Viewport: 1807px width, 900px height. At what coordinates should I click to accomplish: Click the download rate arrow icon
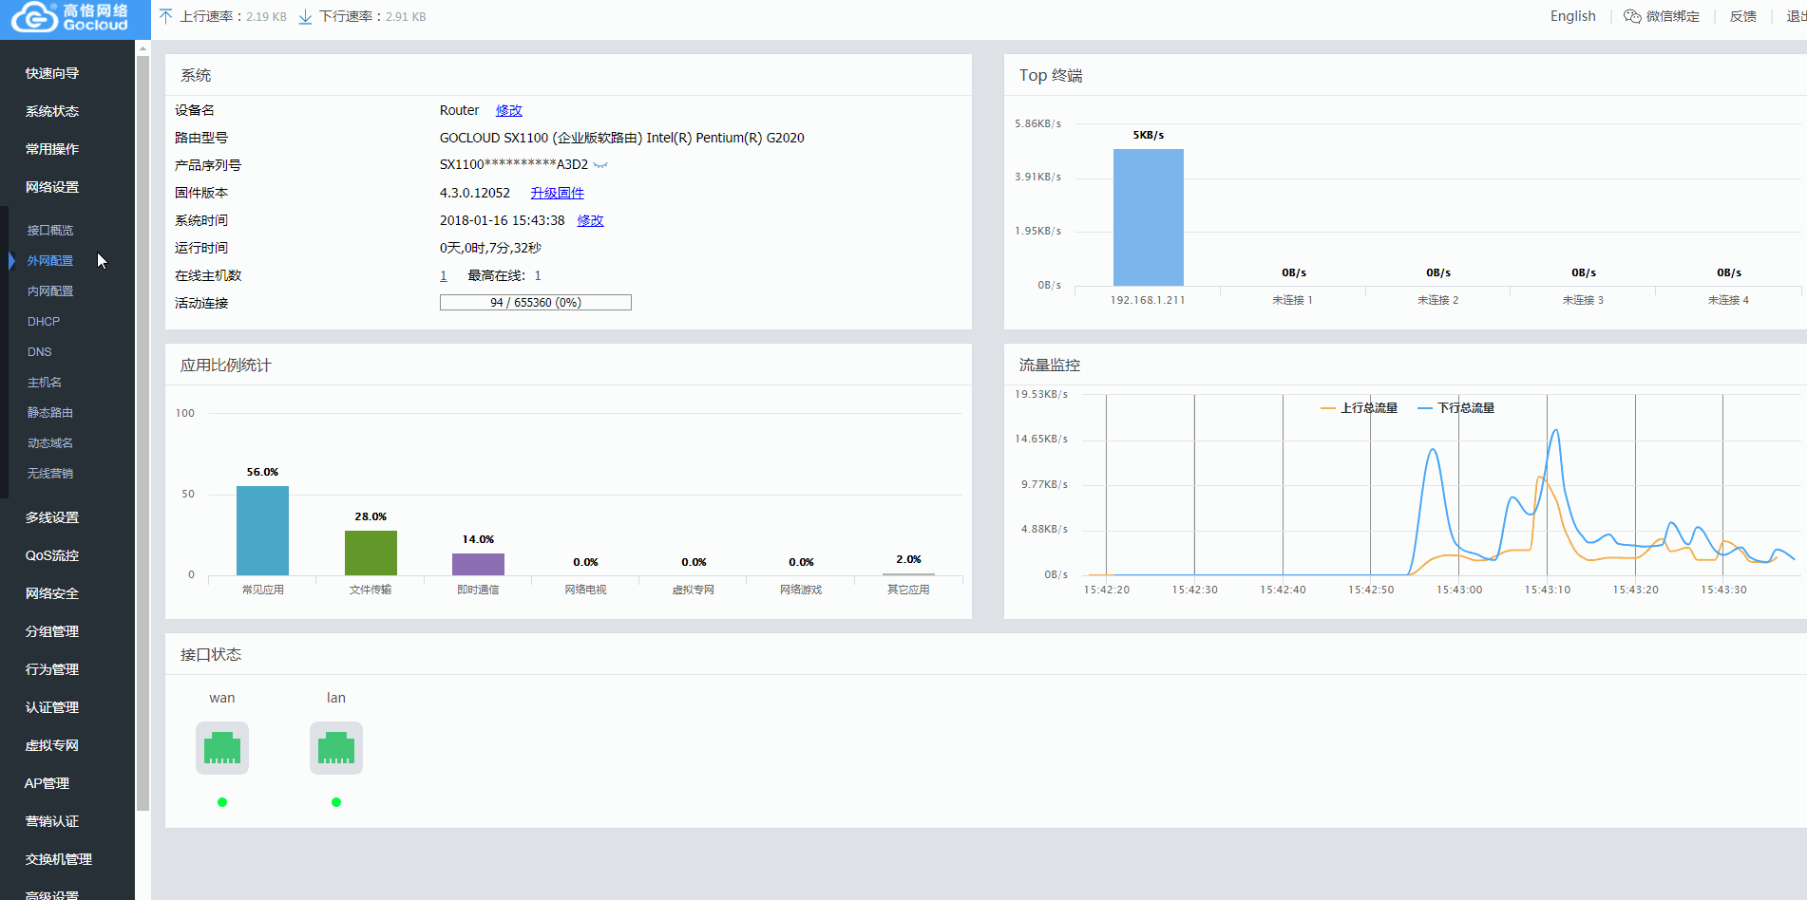click(305, 16)
